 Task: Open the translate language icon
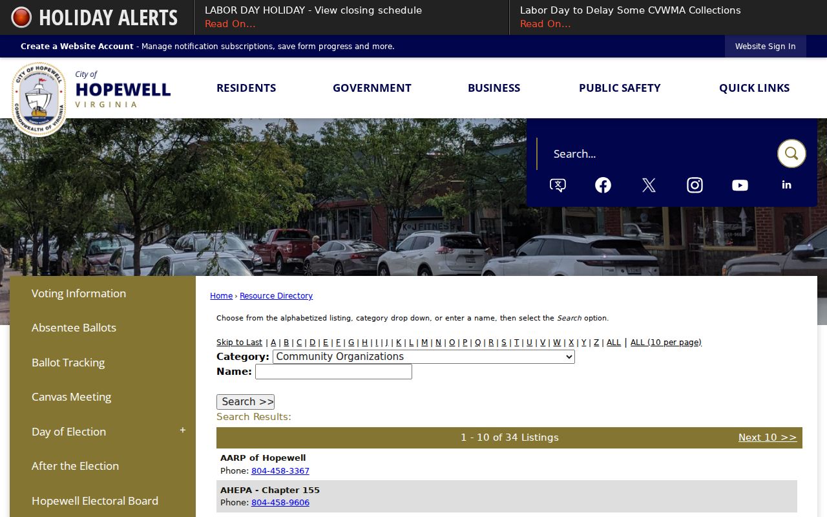click(x=558, y=185)
